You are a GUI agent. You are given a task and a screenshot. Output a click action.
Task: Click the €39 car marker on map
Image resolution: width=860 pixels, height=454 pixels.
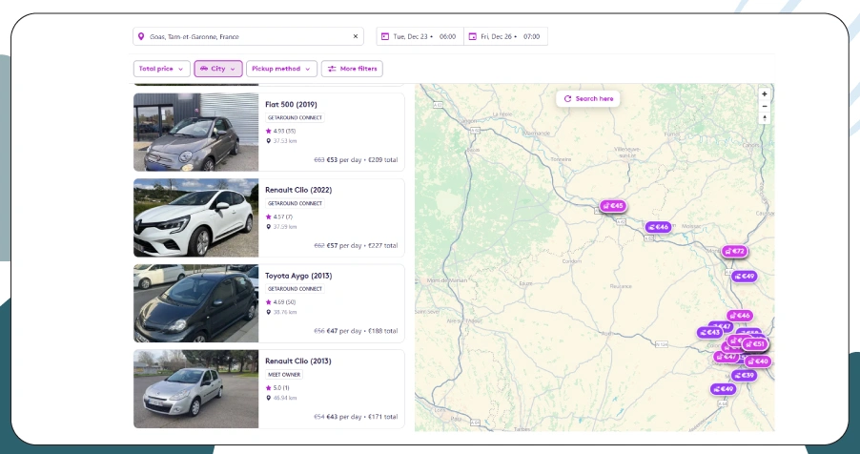745,375
